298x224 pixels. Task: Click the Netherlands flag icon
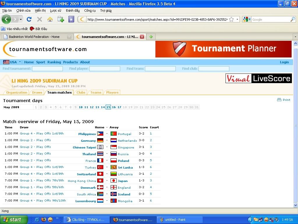(x=113, y=140)
